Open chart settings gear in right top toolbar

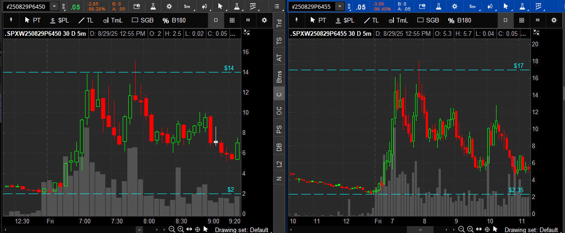tap(454, 6)
